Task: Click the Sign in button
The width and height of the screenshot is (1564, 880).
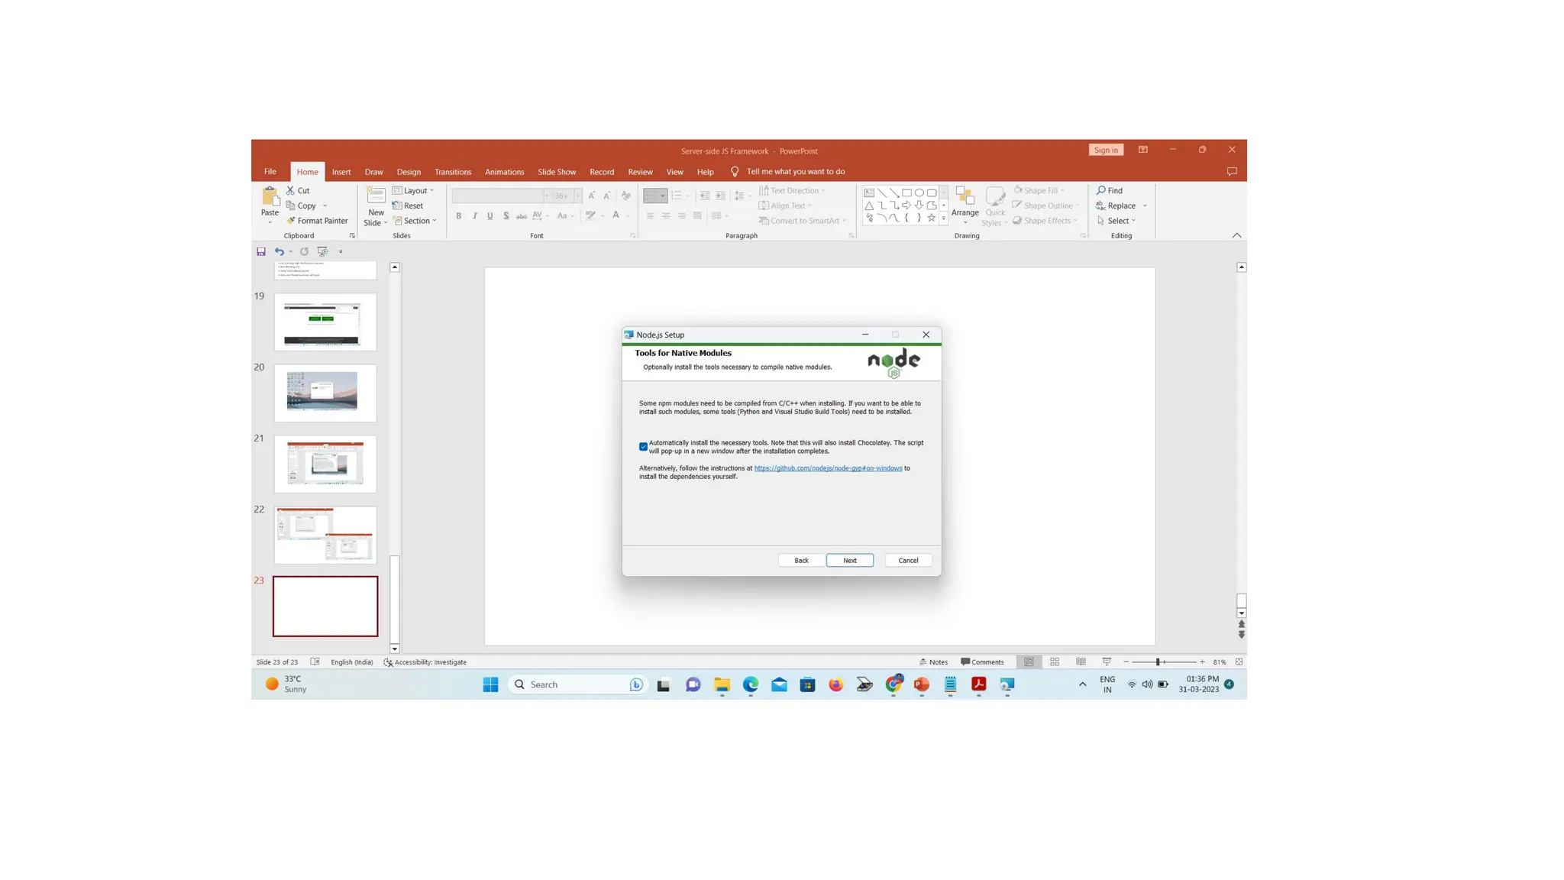Action: pos(1106,150)
